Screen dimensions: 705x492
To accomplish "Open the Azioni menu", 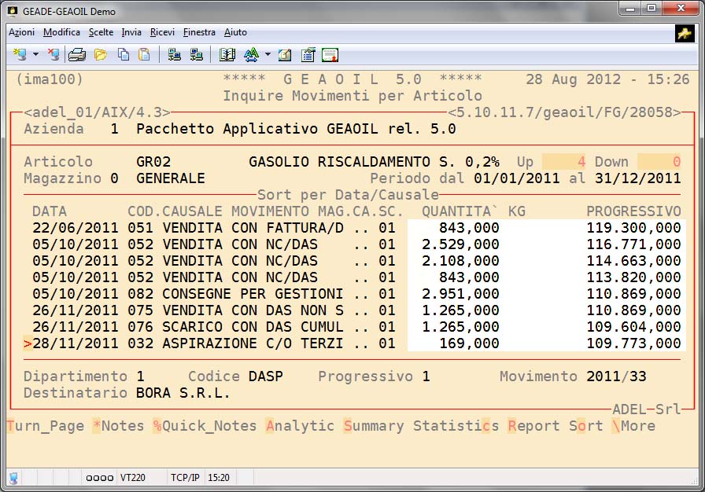I will pyautogui.click(x=21, y=32).
